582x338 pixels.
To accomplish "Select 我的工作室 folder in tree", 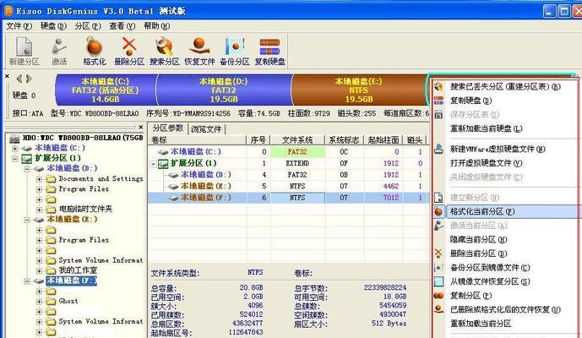I will (x=78, y=270).
